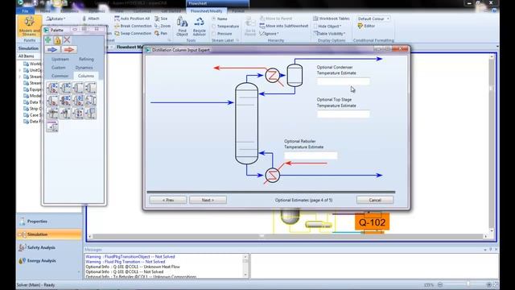
Task: Click Swap Connection in ribbon
Action: click(133, 33)
